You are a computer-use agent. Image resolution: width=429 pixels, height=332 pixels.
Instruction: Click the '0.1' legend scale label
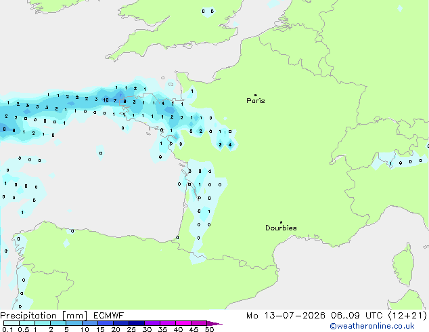(x=7, y=329)
